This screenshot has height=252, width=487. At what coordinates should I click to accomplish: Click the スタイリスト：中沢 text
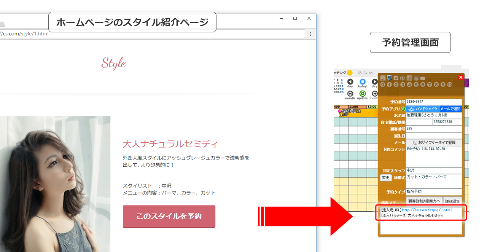click(147, 186)
